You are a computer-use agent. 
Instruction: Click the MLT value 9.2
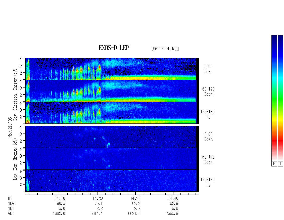[x=137, y=209]
